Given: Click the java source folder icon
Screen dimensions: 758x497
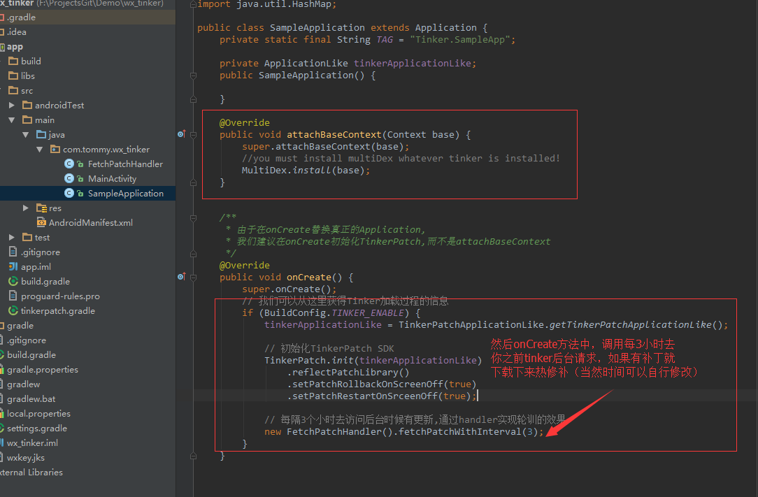Looking at the screenshot, I should [41, 134].
